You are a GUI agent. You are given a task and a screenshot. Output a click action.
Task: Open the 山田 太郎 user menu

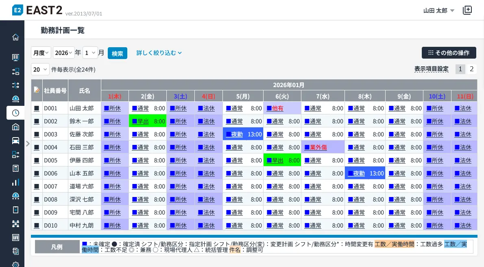(438, 11)
